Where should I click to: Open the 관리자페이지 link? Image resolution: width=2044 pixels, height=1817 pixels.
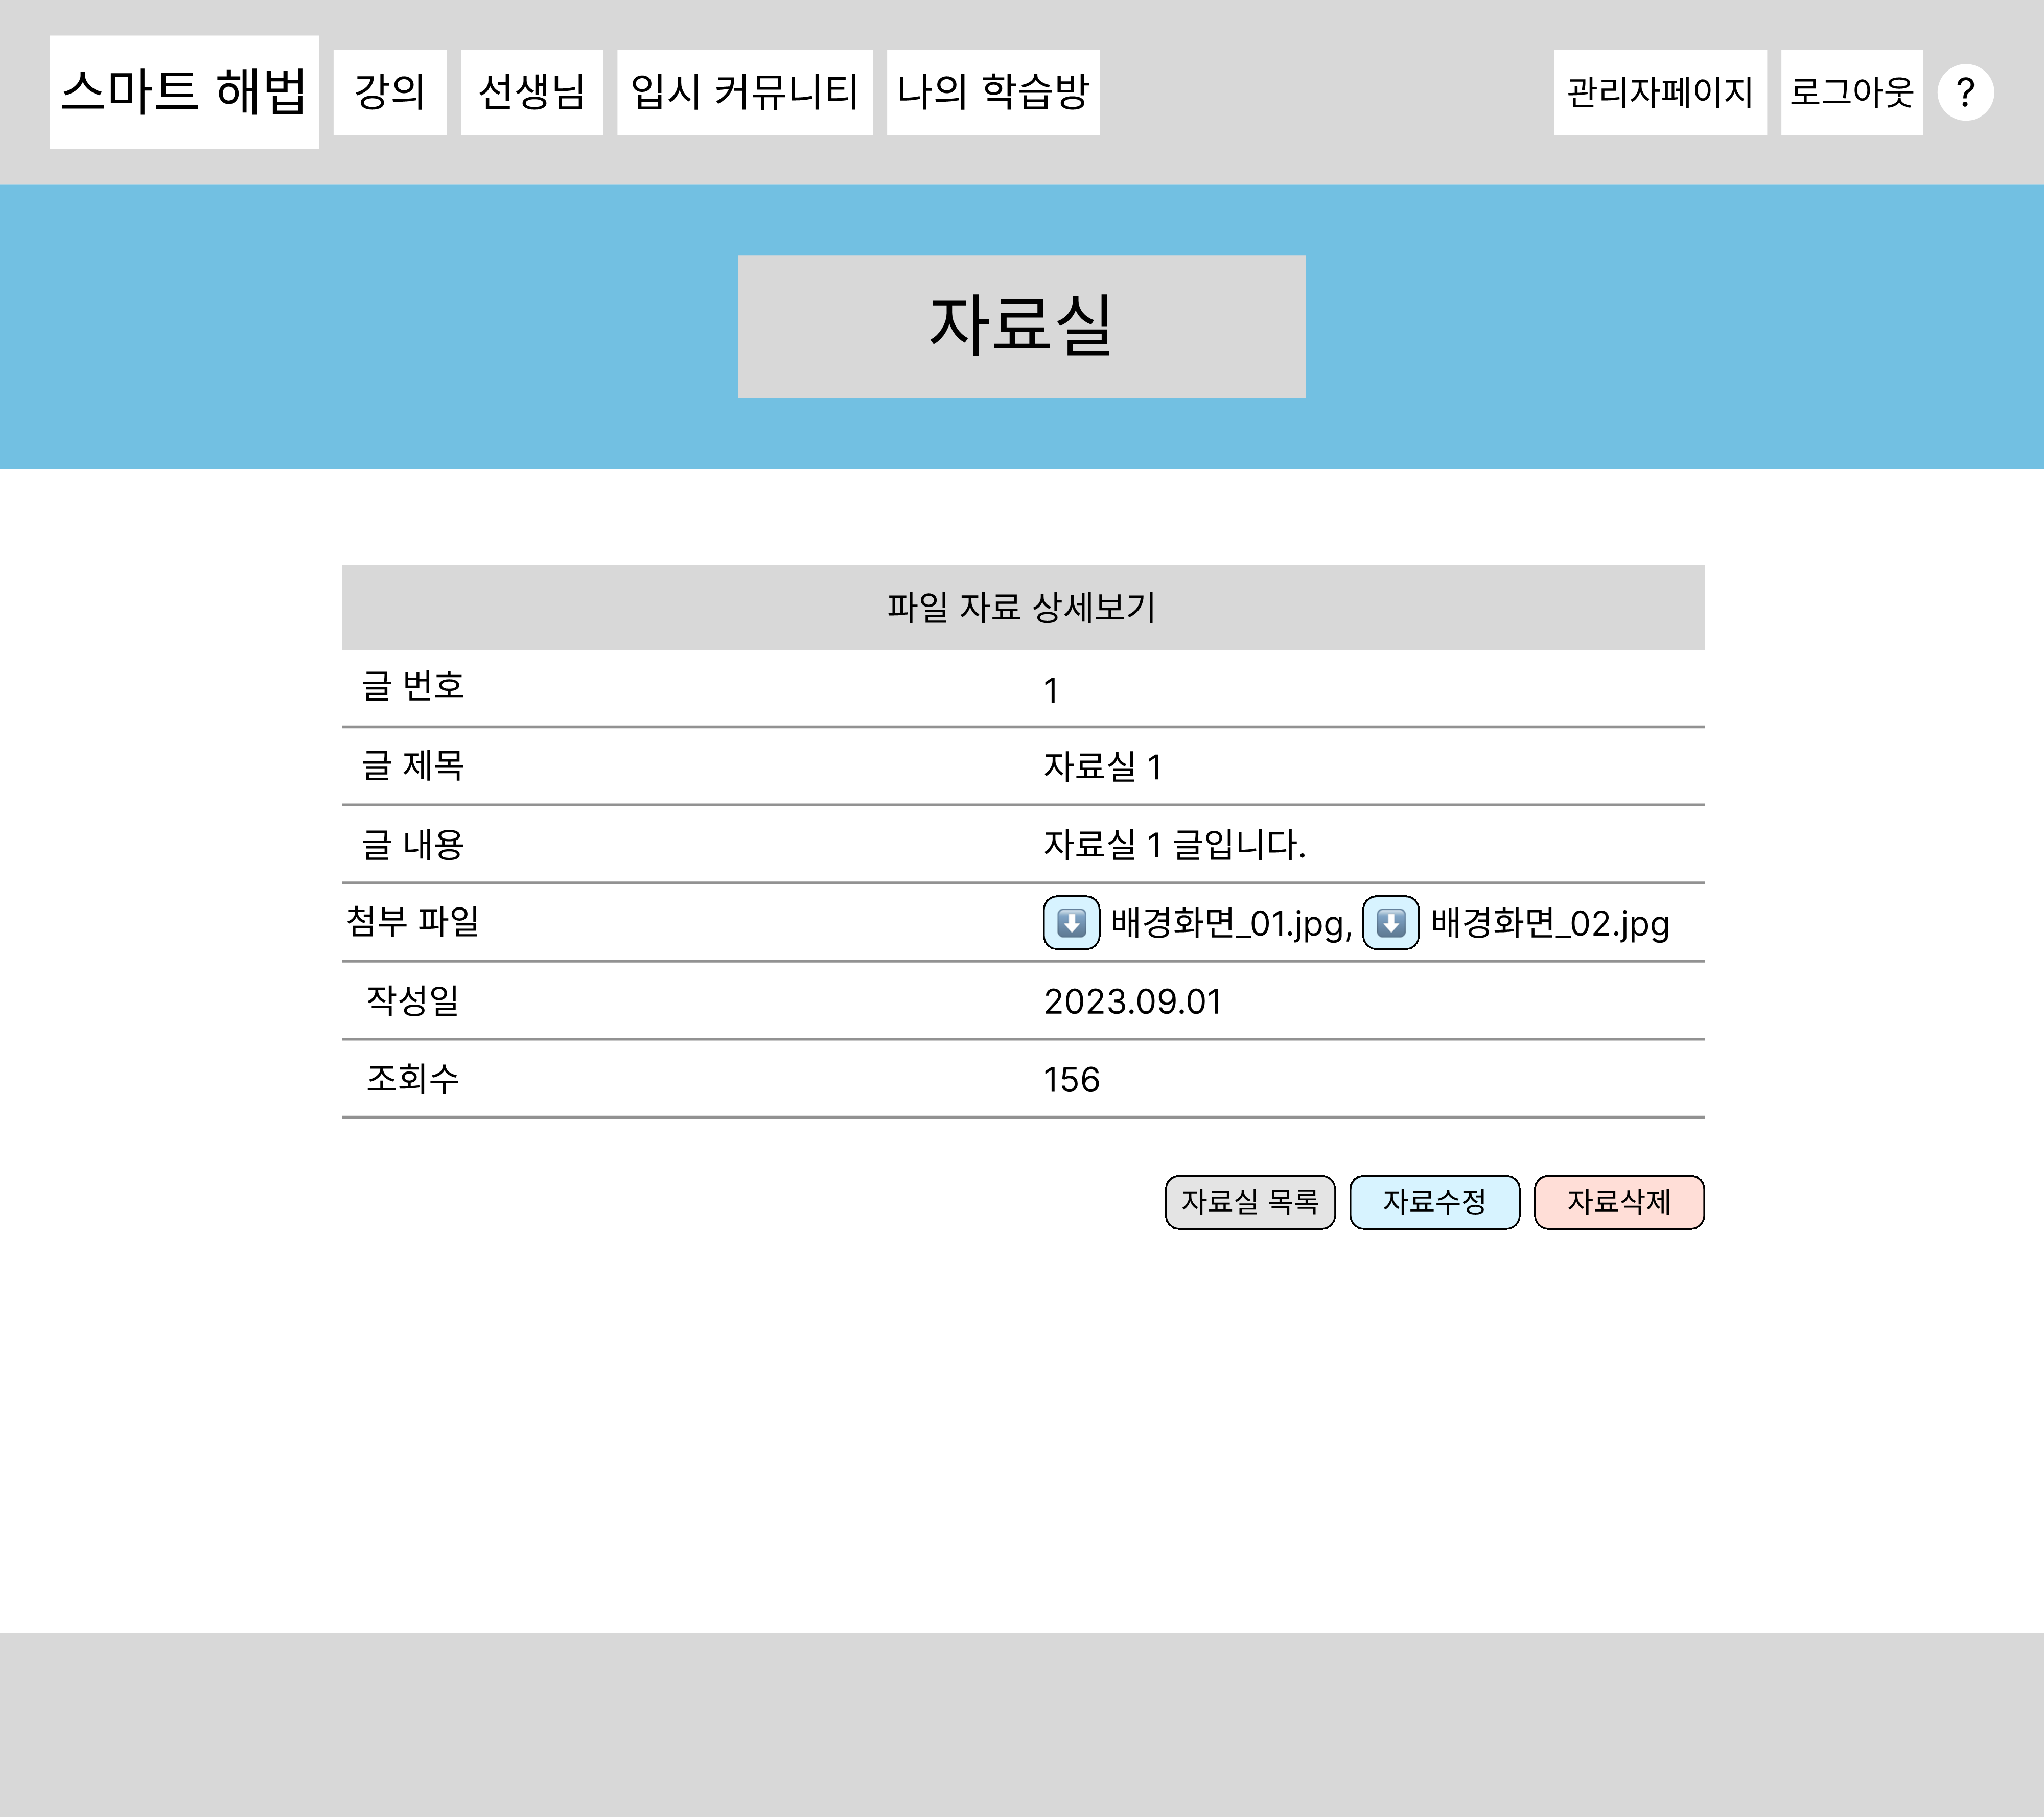click(x=1659, y=92)
